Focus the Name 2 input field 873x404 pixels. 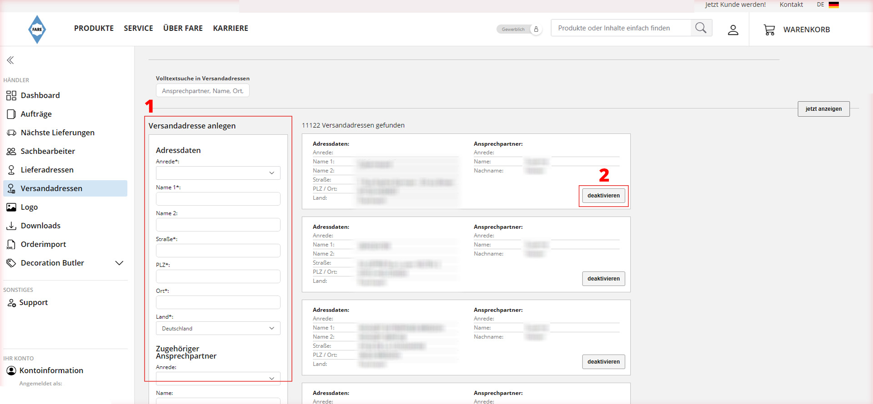pyautogui.click(x=218, y=225)
